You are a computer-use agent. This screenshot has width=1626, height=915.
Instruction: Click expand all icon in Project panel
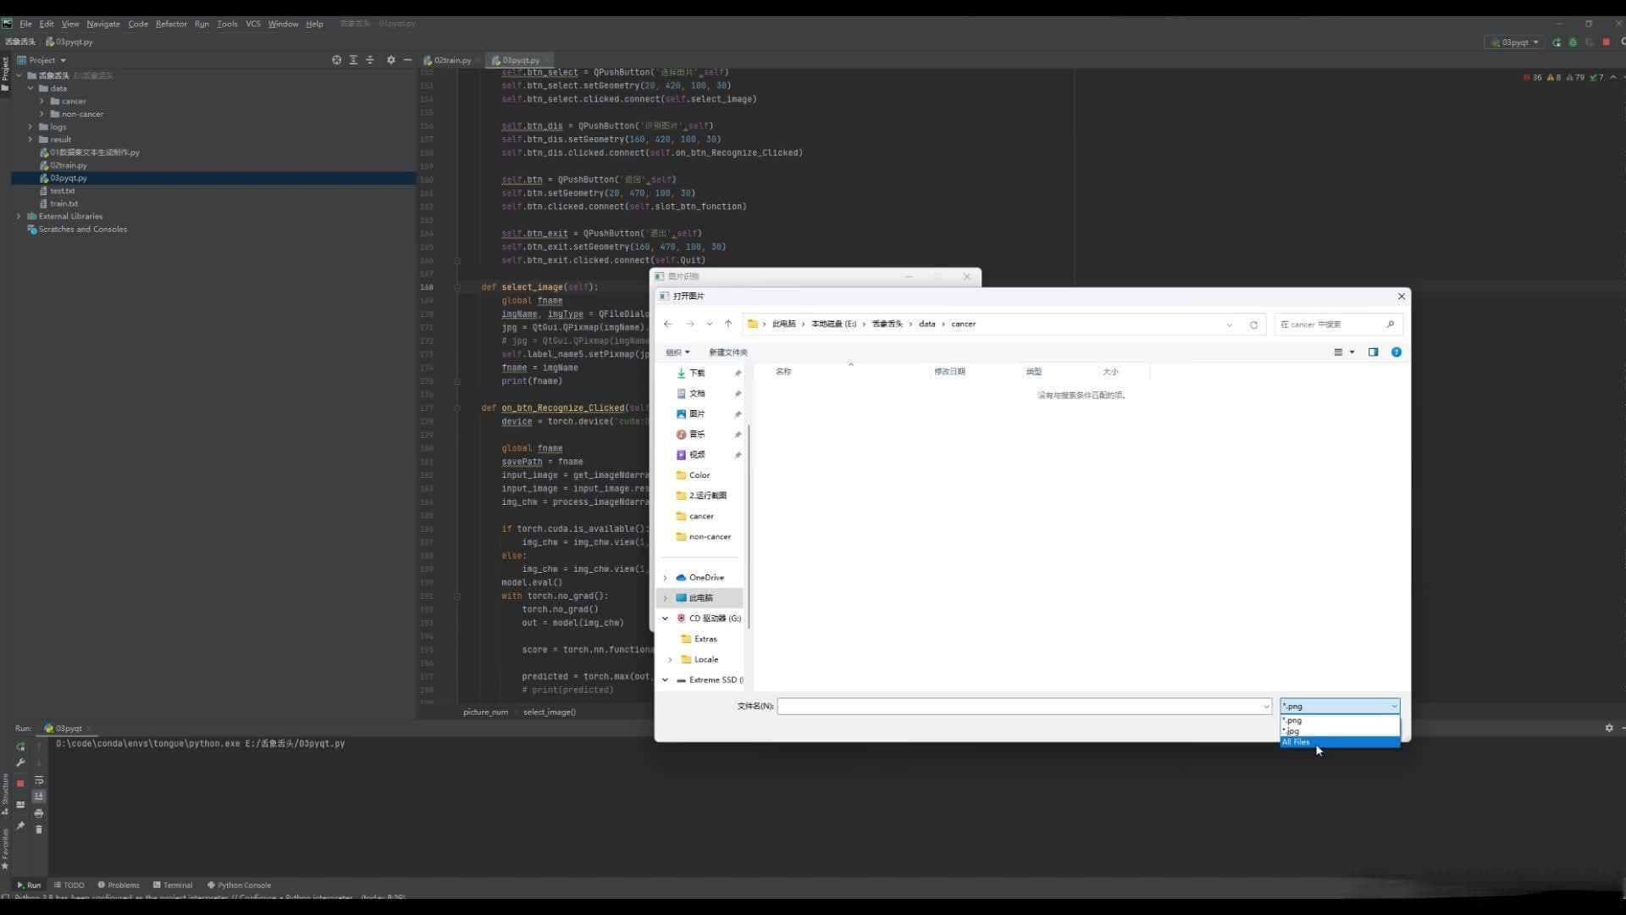[353, 60]
